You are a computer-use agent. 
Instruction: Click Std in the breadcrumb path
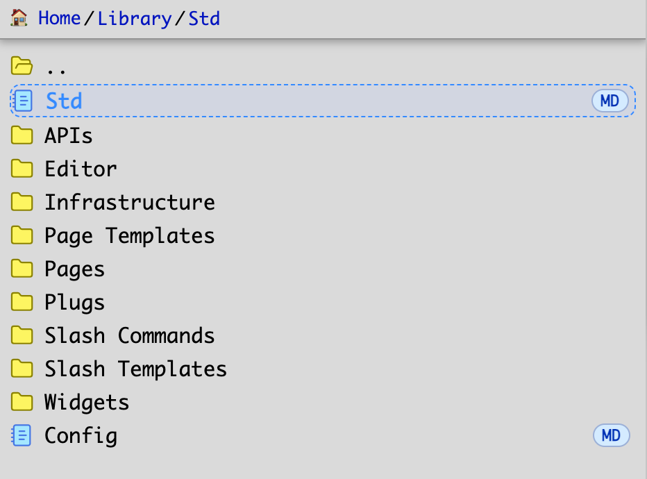(204, 18)
